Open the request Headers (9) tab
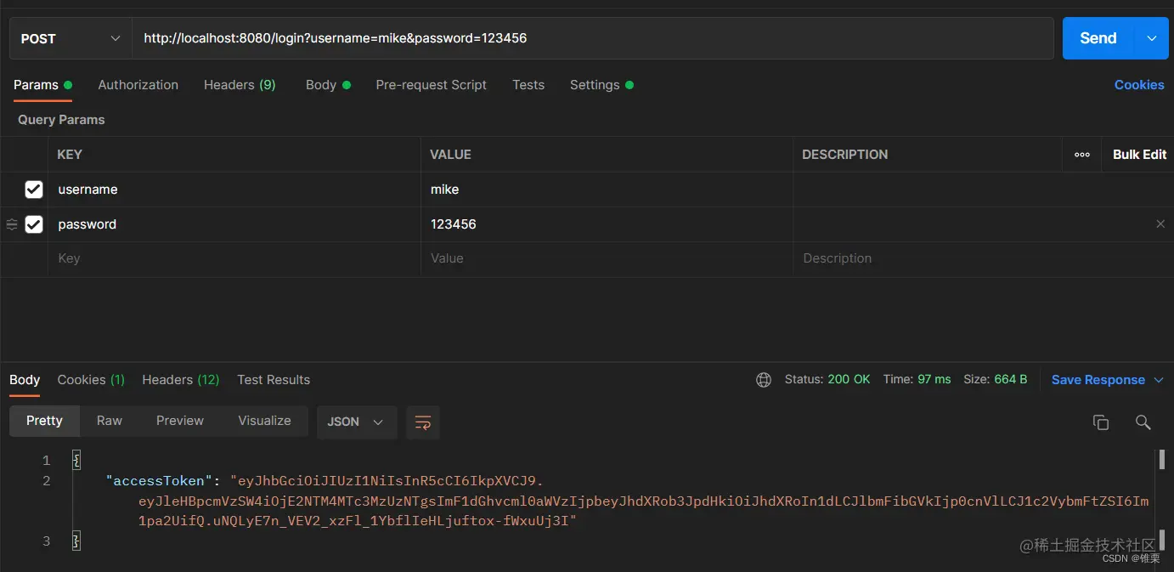Viewport: 1174px width, 572px height. [x=240, y=85]
